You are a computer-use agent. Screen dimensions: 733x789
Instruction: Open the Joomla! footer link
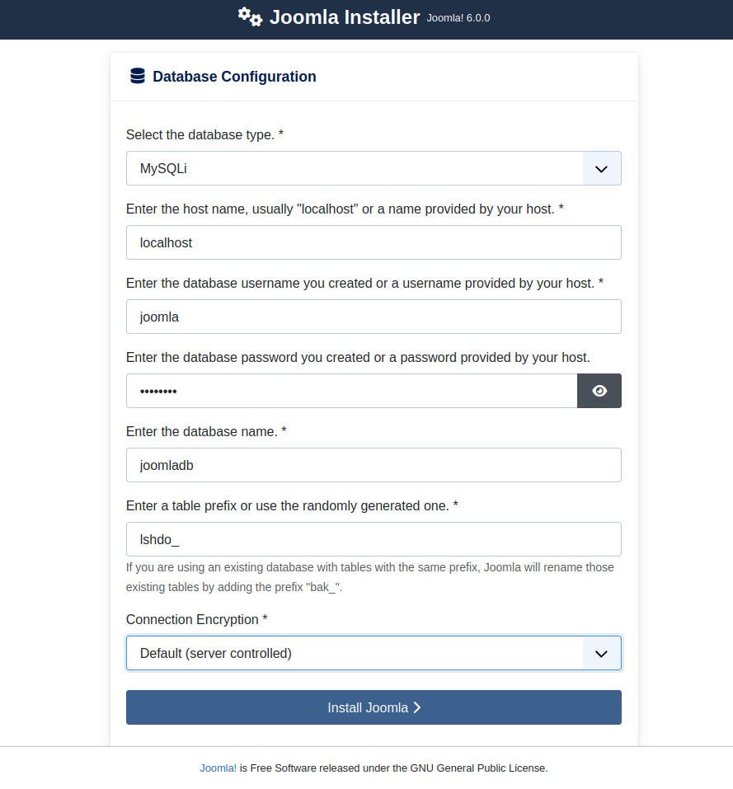218,768
